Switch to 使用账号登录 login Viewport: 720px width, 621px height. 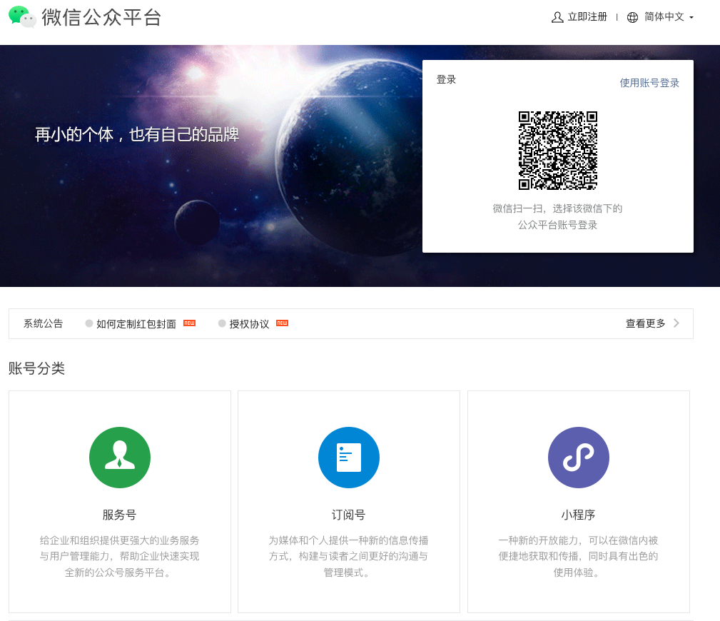click(649, 83)
